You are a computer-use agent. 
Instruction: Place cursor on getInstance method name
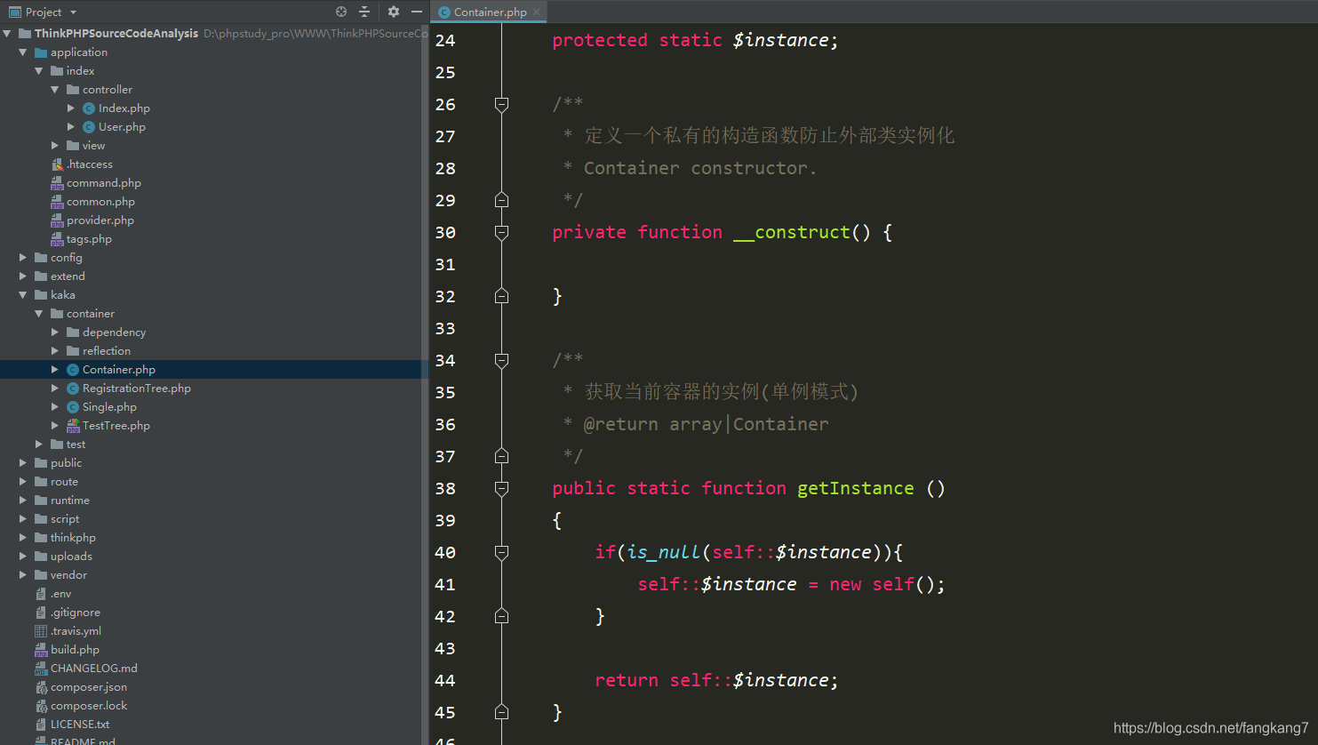click(x=855, y=488)
